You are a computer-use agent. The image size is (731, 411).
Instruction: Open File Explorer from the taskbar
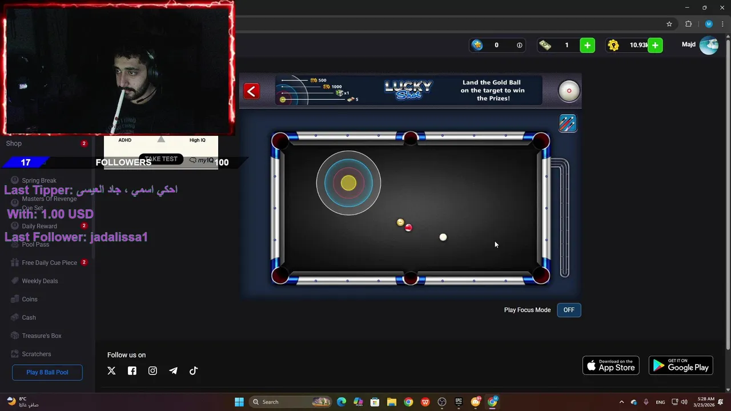(392, 402)
